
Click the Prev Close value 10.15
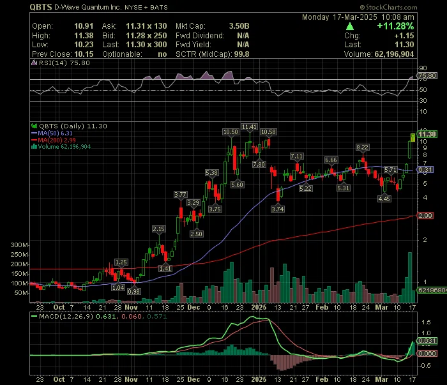(84, 54)
